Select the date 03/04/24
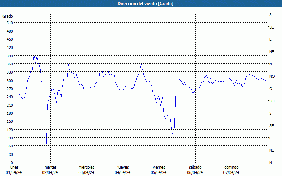This screenshot has height=176, width=282. [x=86, y=172]
